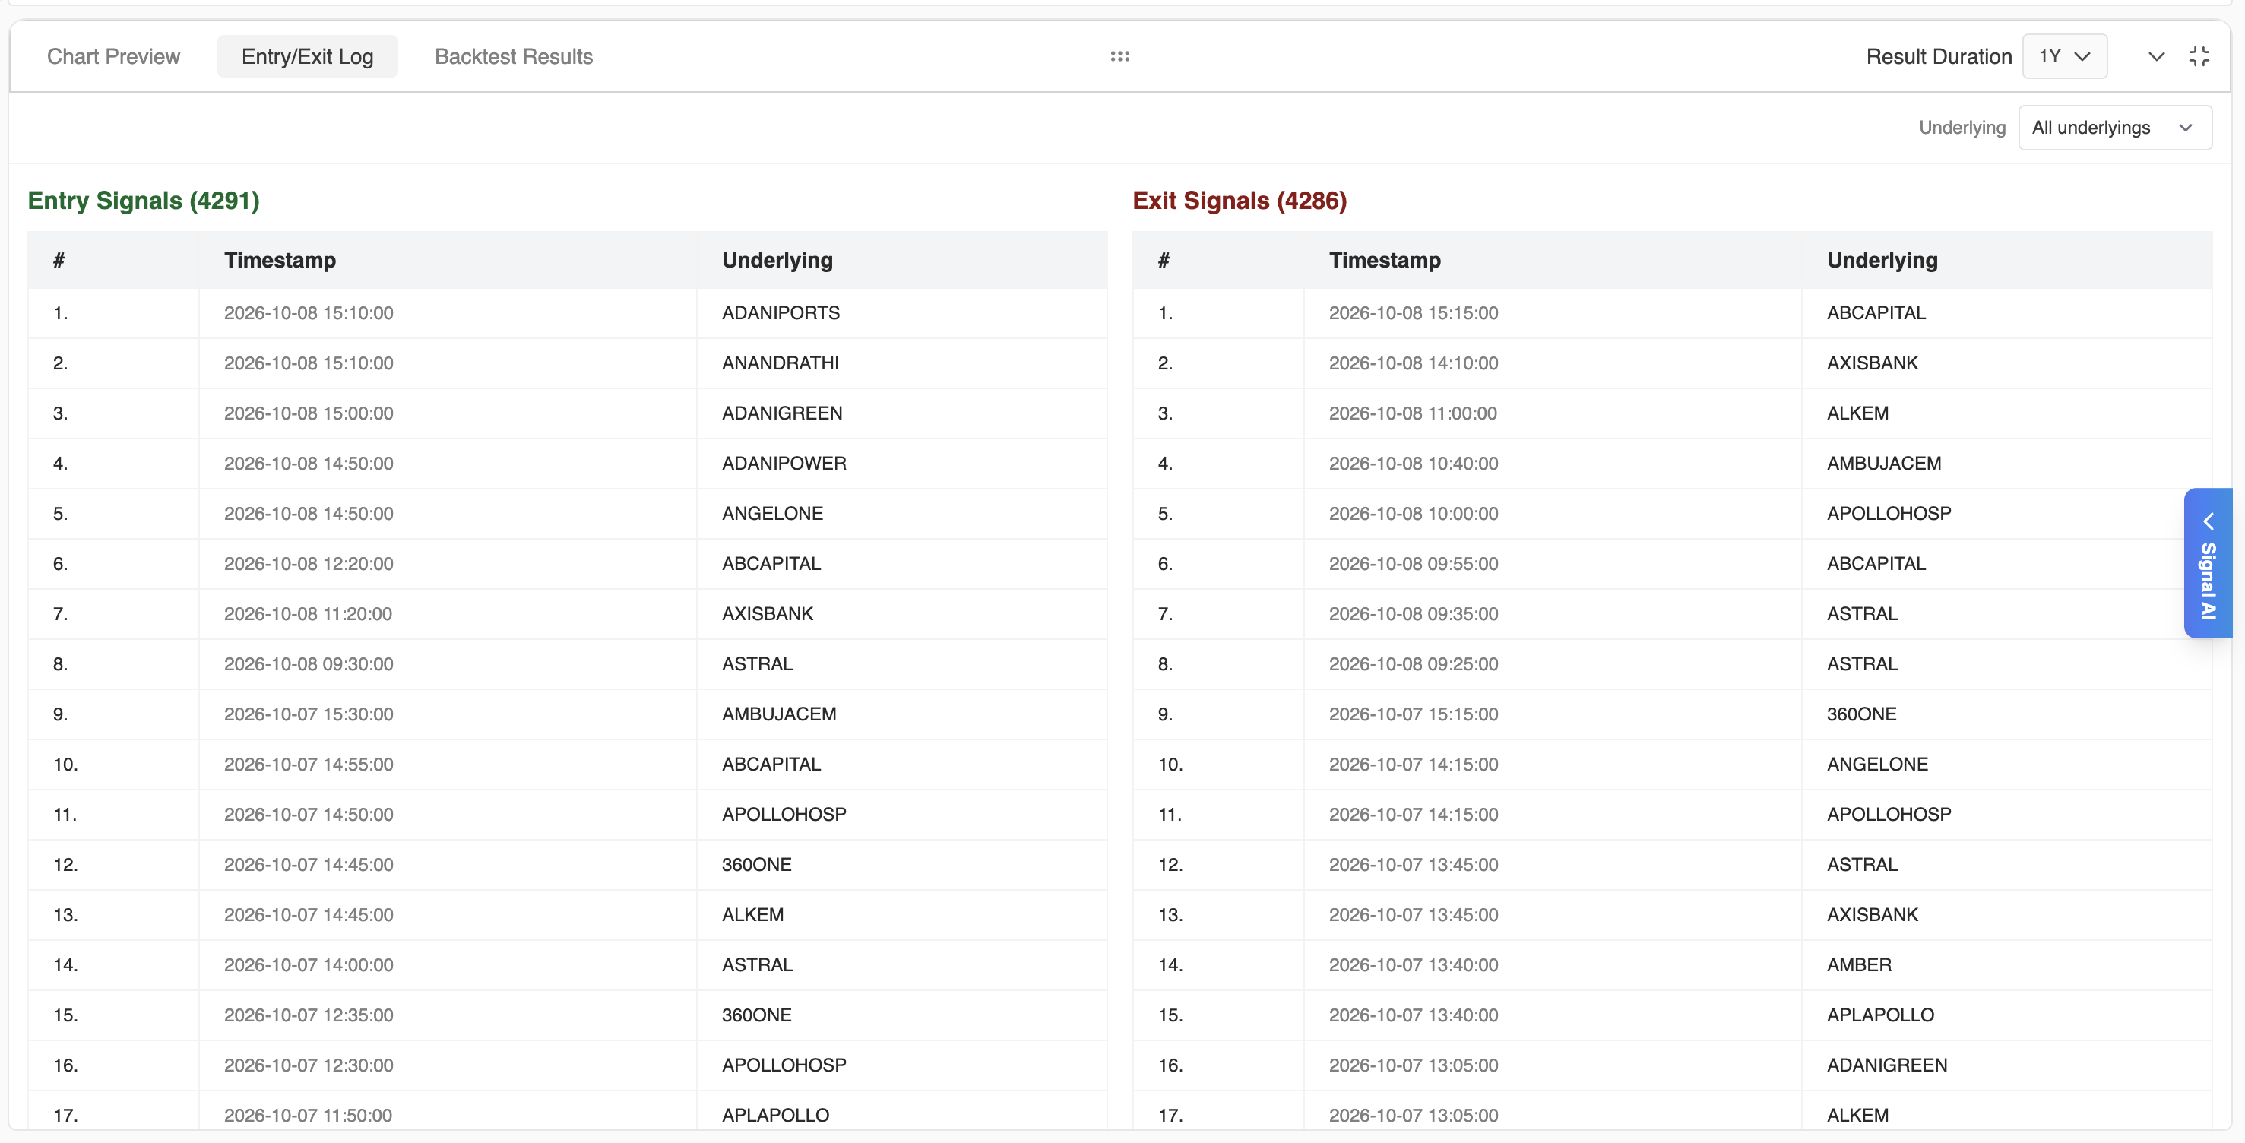Click AXISBANK in exit signals row 2

coord(1872,363)
